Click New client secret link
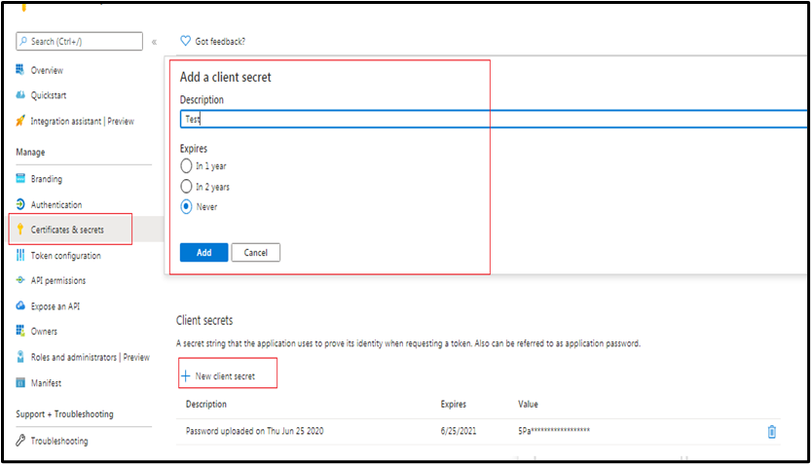 [x=225, y=375]
